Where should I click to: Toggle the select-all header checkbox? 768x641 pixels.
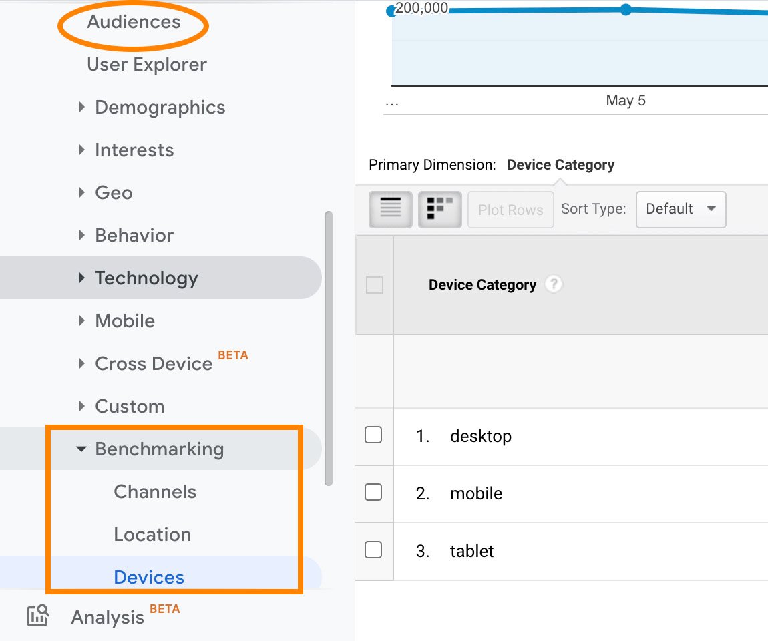click(375, 286)
